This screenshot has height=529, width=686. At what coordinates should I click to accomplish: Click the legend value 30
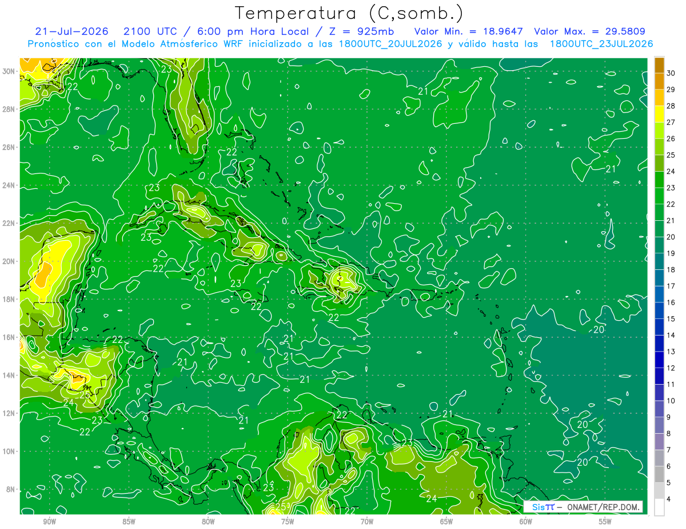pyautogui.click(x=671, y=72)
